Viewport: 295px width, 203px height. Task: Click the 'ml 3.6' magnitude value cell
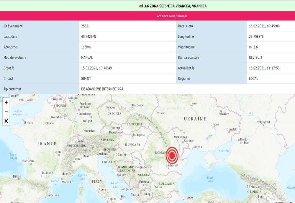click(253, 47)
